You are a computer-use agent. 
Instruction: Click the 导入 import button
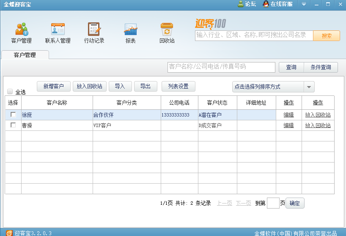120,86
